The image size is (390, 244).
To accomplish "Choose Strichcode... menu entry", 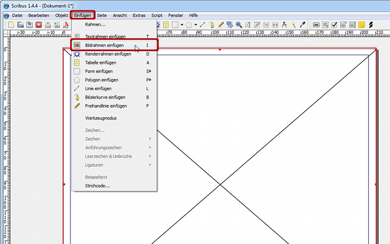I will coord(114,186).
